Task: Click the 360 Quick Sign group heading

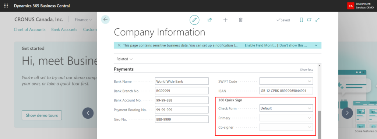Action: click(230, 100)
